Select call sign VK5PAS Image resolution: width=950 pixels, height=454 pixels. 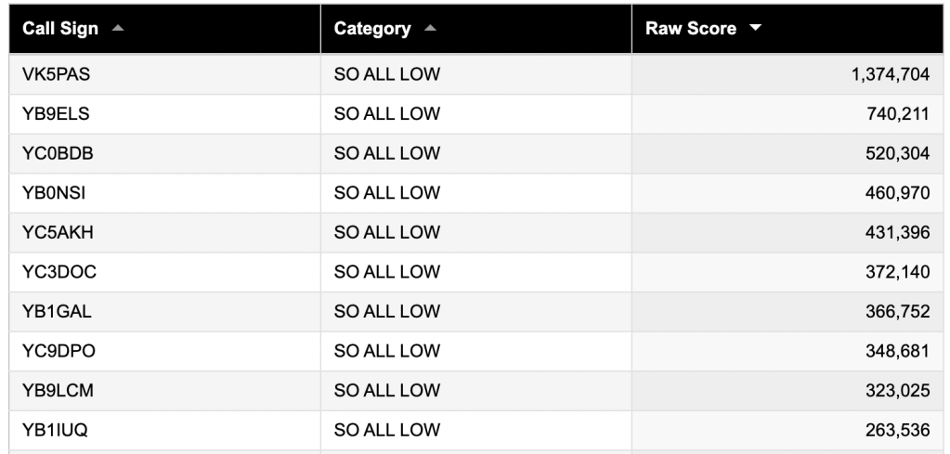coord(56,75)
